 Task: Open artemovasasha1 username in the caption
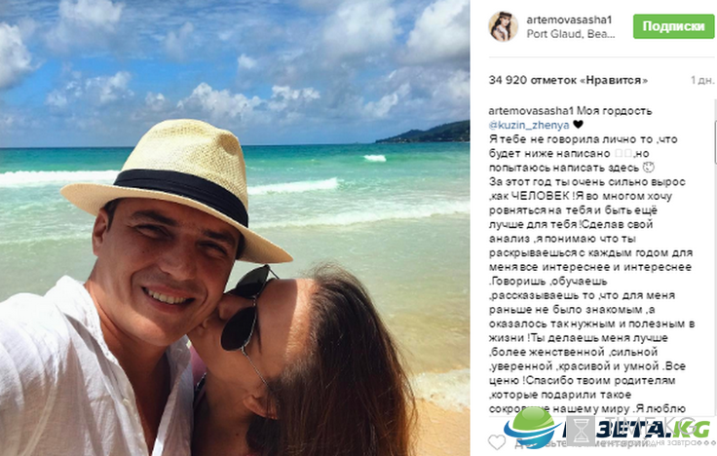pyautogui.click(x=531, y=111)
